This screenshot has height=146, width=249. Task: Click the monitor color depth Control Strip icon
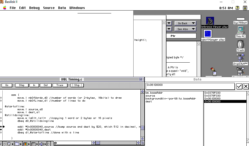(x=25, y=144)
